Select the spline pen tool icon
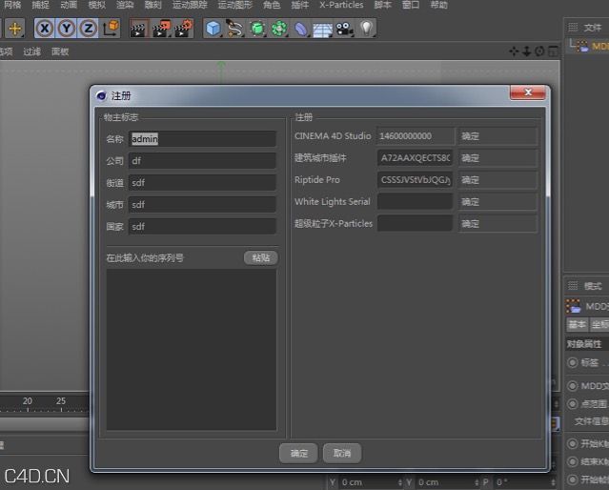The width and height of the screenshot is (609, 490). 234,29
